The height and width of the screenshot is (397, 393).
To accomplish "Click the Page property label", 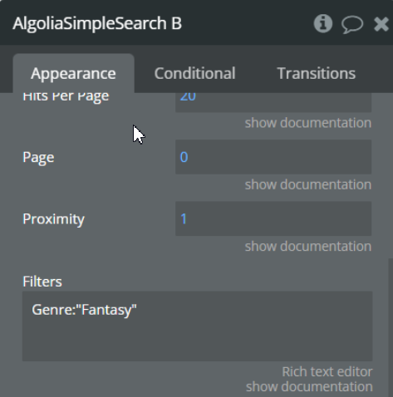I will (38, 157).
